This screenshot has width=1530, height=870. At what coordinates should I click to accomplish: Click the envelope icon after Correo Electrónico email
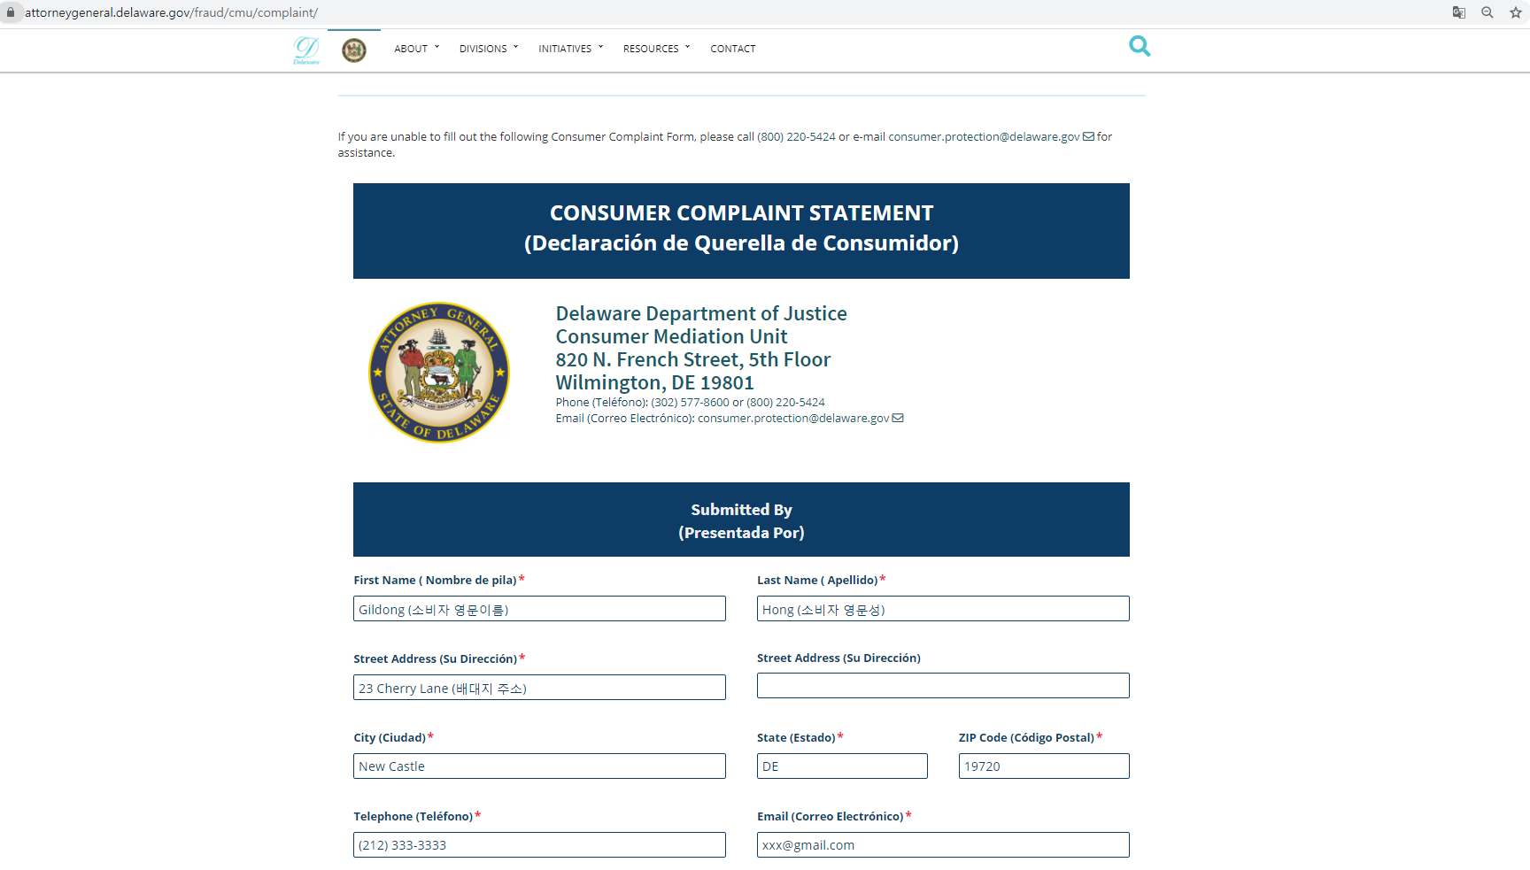coord(898,418)
